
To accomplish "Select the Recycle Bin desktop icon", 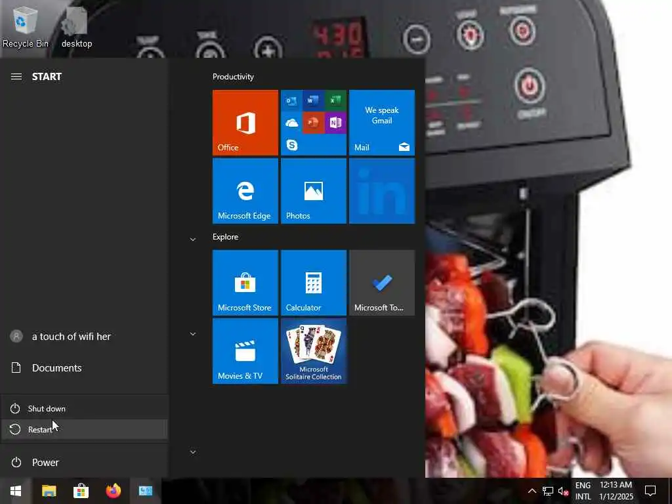I will pos(26,26).
